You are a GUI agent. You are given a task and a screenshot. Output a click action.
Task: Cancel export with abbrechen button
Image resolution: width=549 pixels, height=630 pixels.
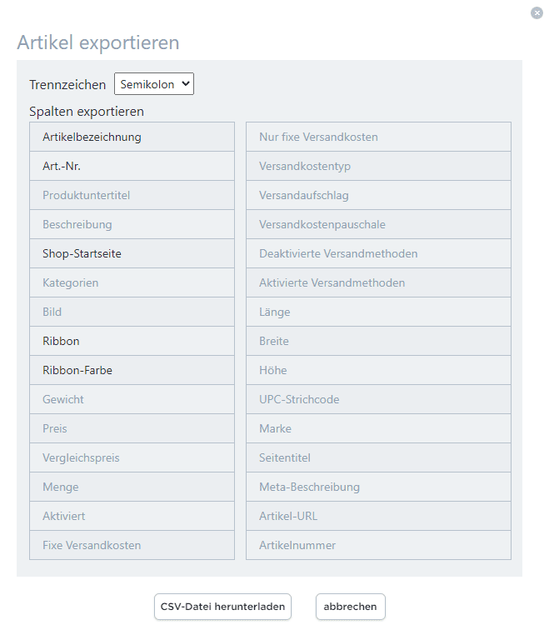tap(350, 607)
